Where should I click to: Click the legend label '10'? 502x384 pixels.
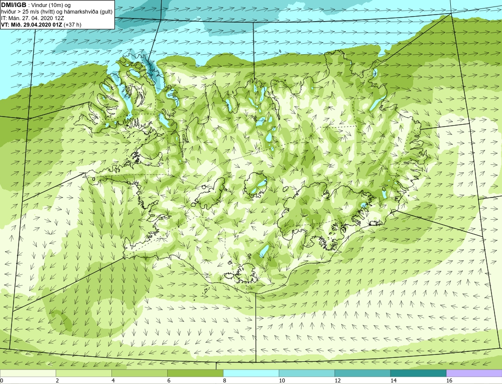point(282,380)
